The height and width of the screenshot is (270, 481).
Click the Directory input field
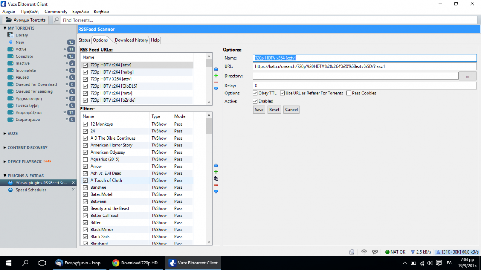click(x=355, y=76)
